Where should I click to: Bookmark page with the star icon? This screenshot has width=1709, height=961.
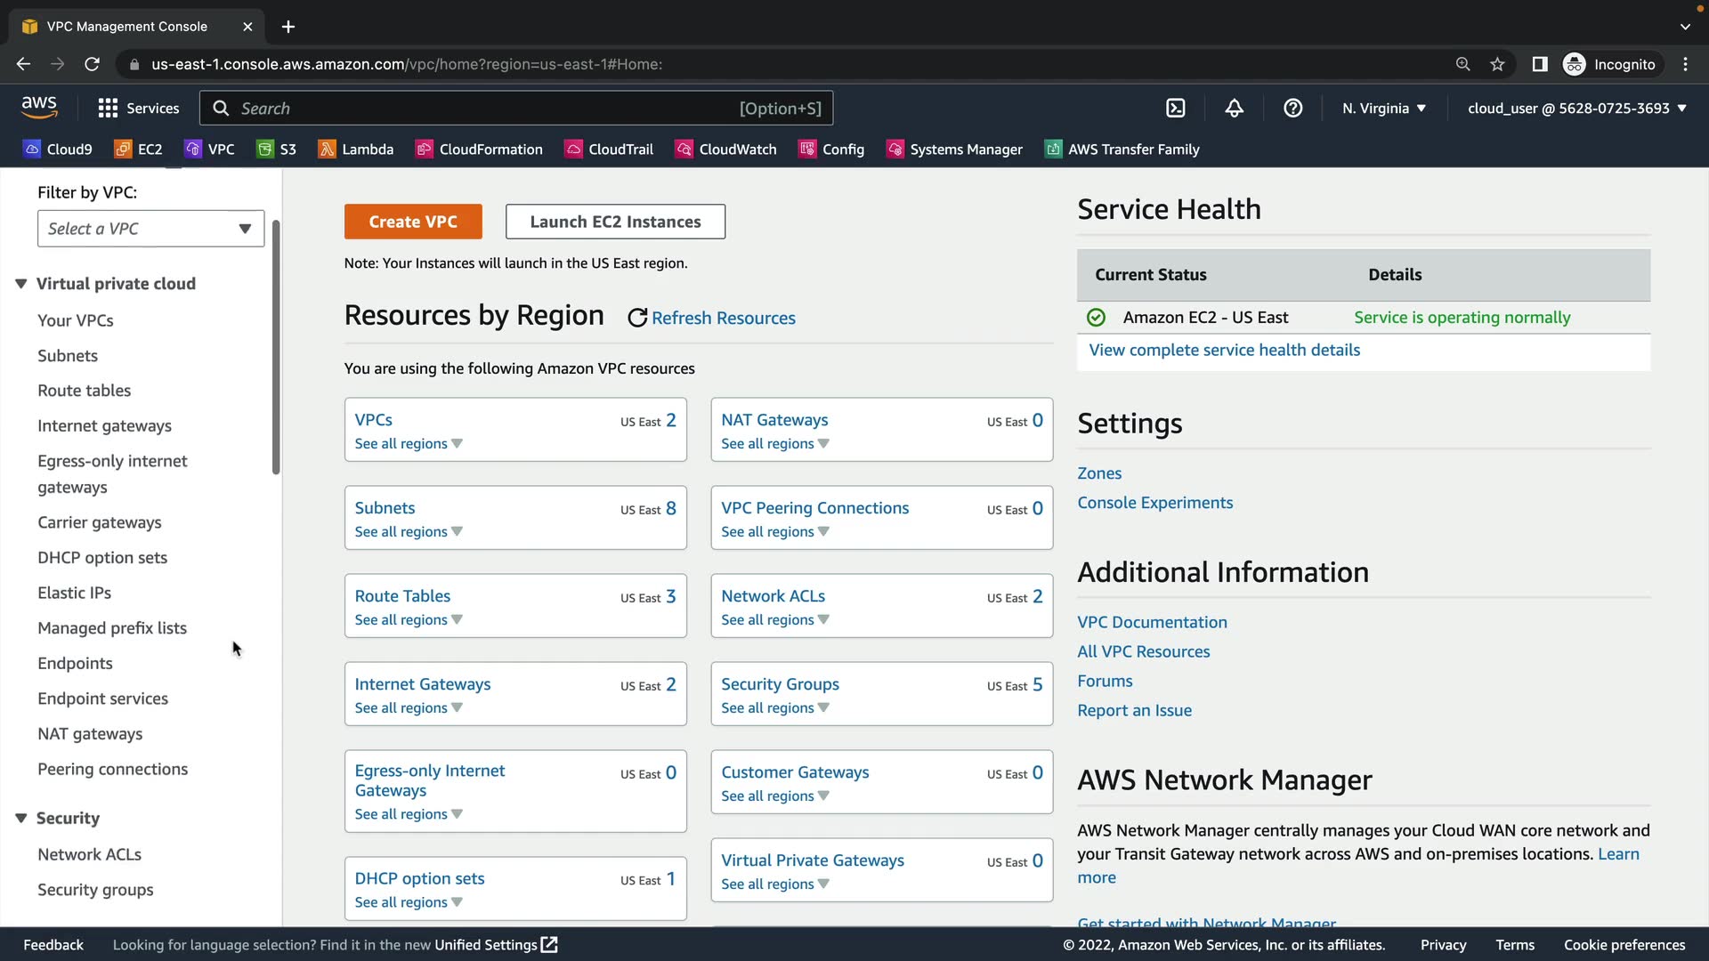(x=1497, y=64)
